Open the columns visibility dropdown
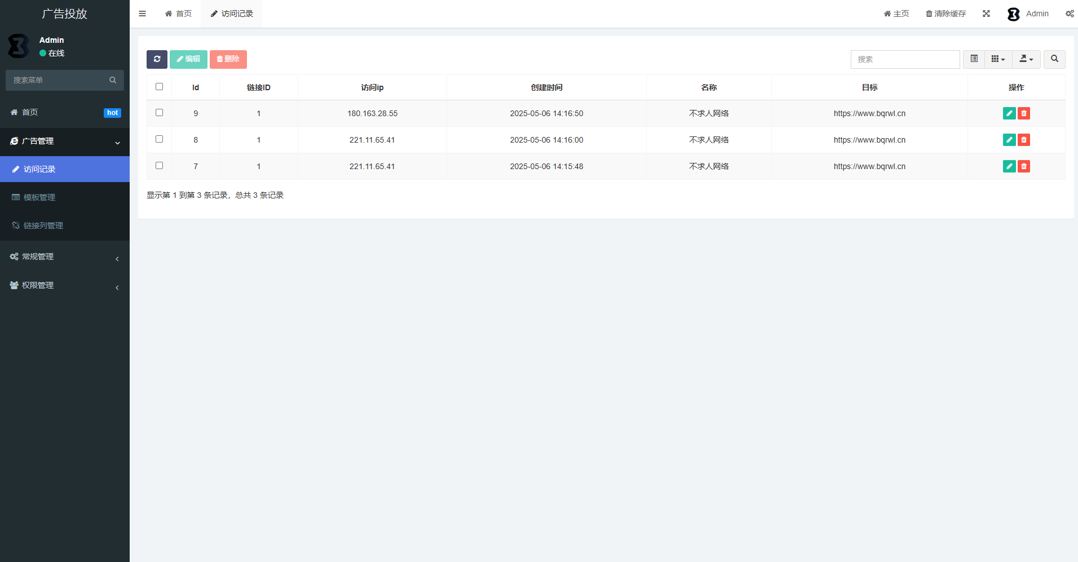 998,59
